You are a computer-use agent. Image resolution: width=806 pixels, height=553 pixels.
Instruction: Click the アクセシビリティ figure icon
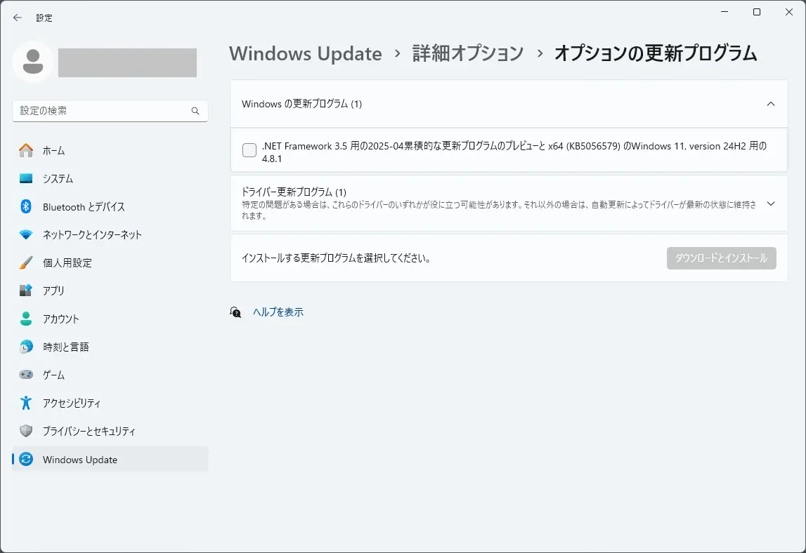(26, 403)
